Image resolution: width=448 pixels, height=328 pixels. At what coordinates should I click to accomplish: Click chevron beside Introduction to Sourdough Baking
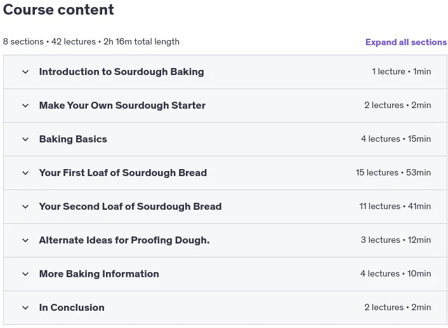tap(25, 72)
